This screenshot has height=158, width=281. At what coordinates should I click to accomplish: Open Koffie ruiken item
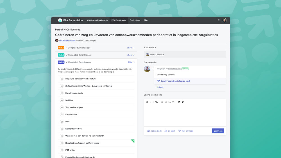click(x=71, y=114)
